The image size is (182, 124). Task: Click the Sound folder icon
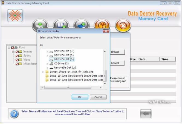tap(21, 55)
